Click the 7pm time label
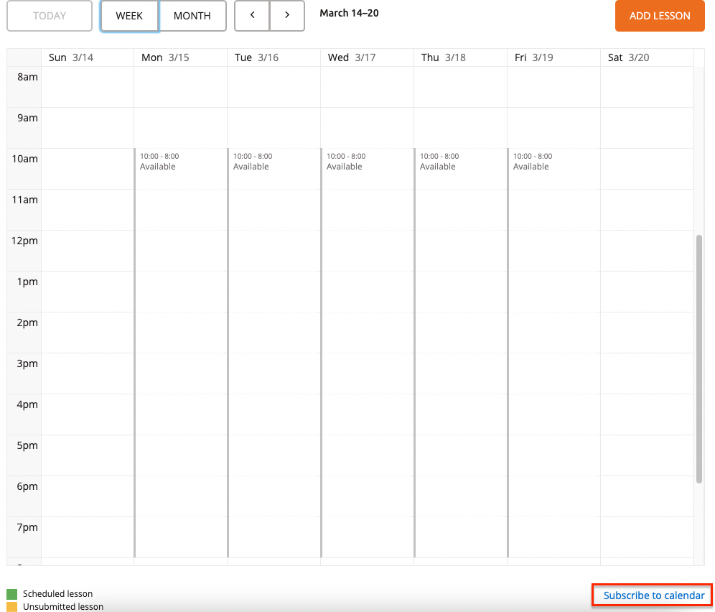715x612 pixels. 27,527
